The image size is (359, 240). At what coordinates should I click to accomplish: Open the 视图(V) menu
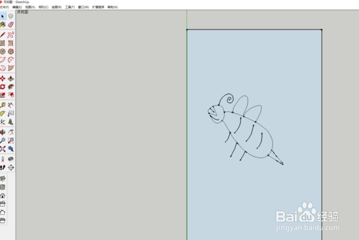30,7
